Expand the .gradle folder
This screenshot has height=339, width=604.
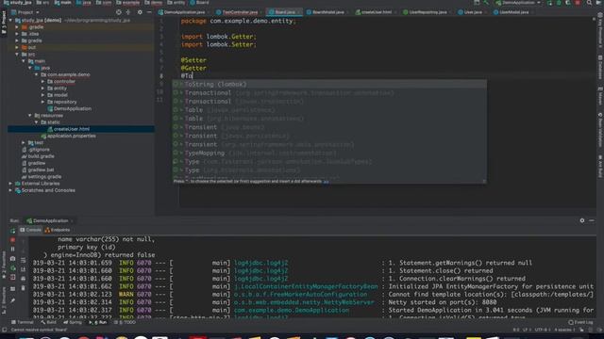click(x=17, y=27)
